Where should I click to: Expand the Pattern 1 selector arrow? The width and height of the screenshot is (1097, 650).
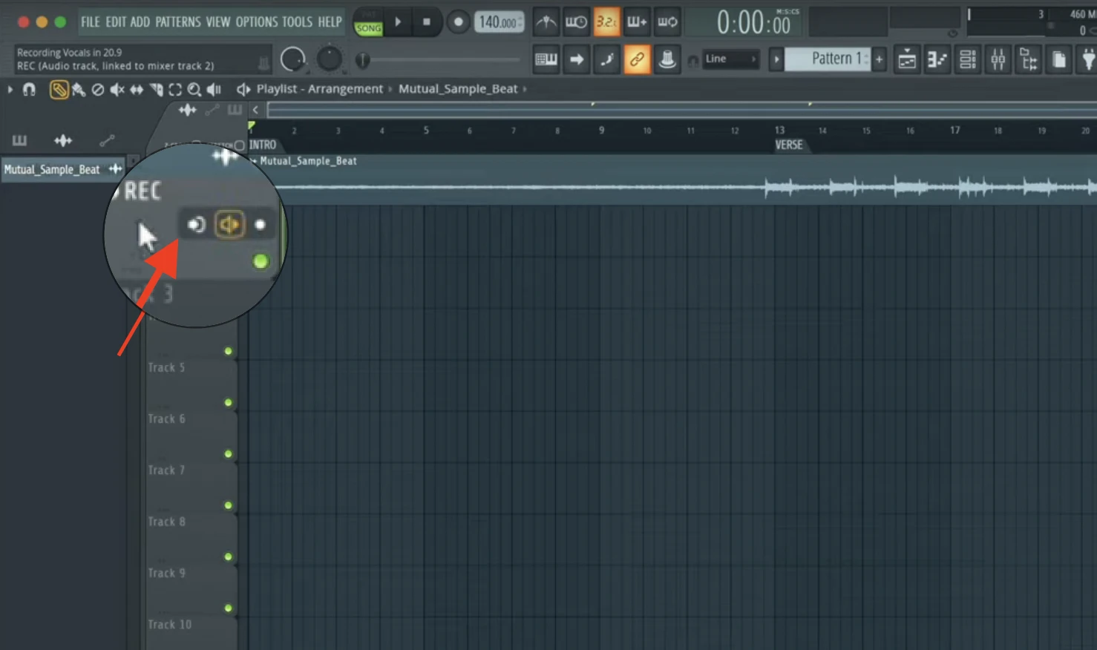[776, 59]
